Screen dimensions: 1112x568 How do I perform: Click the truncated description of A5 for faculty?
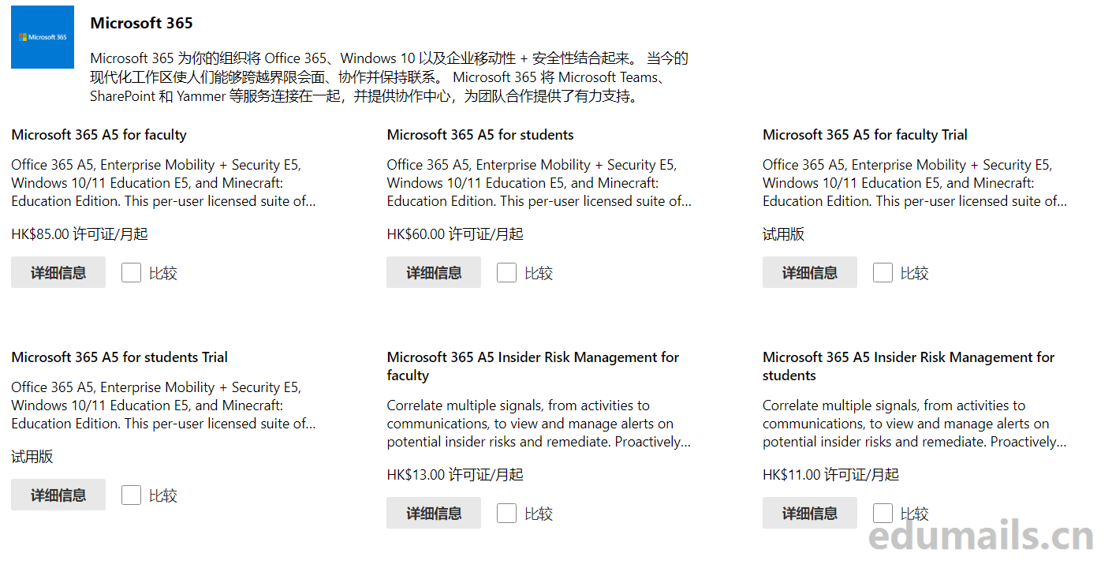(x=163, y=182)
